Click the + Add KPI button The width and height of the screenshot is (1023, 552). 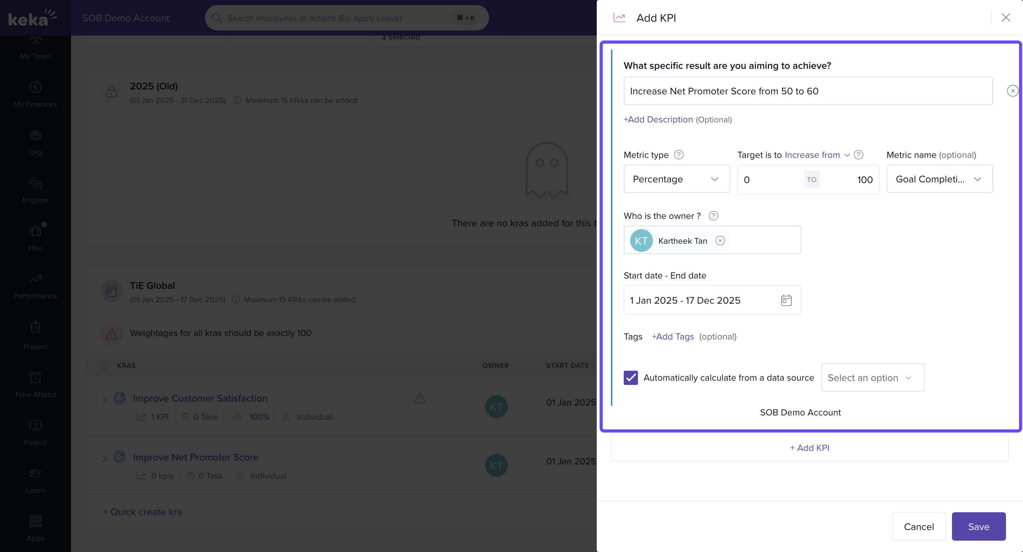tap(810, 448)
